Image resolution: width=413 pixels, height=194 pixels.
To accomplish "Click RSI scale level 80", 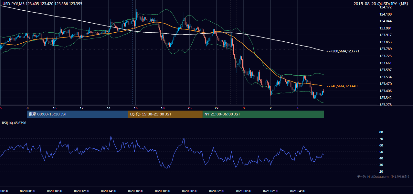I will point(381,132).
